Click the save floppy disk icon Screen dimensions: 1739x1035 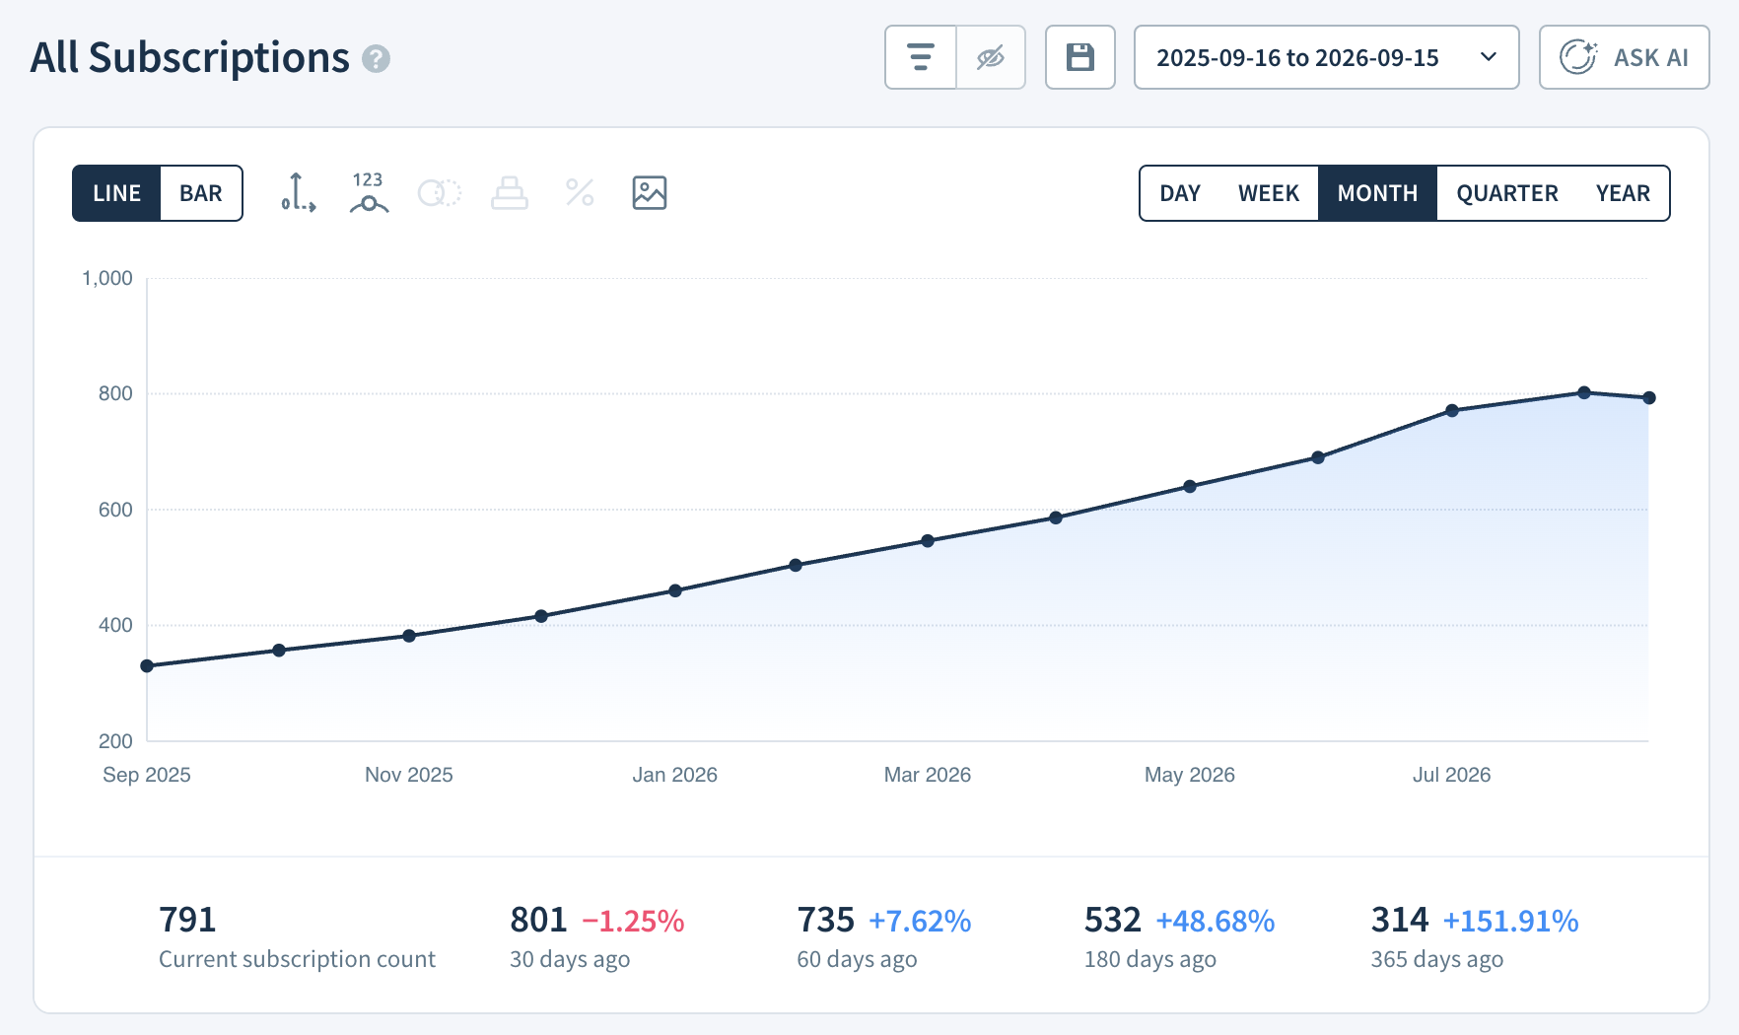point(1080,57)
